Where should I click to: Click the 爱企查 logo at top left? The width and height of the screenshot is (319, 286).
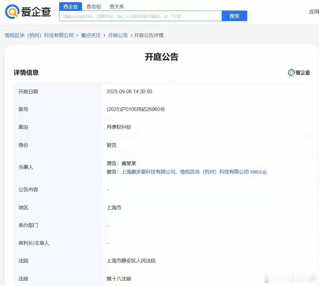(x=28, y=12)
